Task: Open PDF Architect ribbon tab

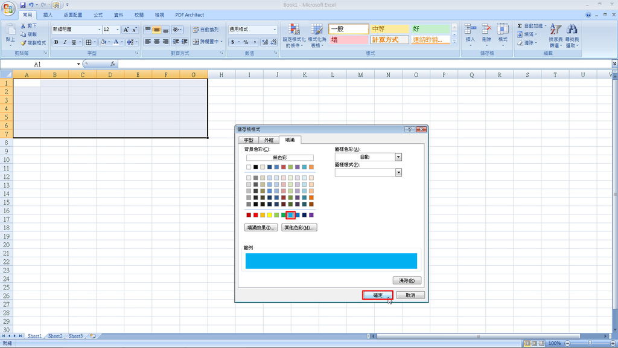Action: click(x=190, y=15)
